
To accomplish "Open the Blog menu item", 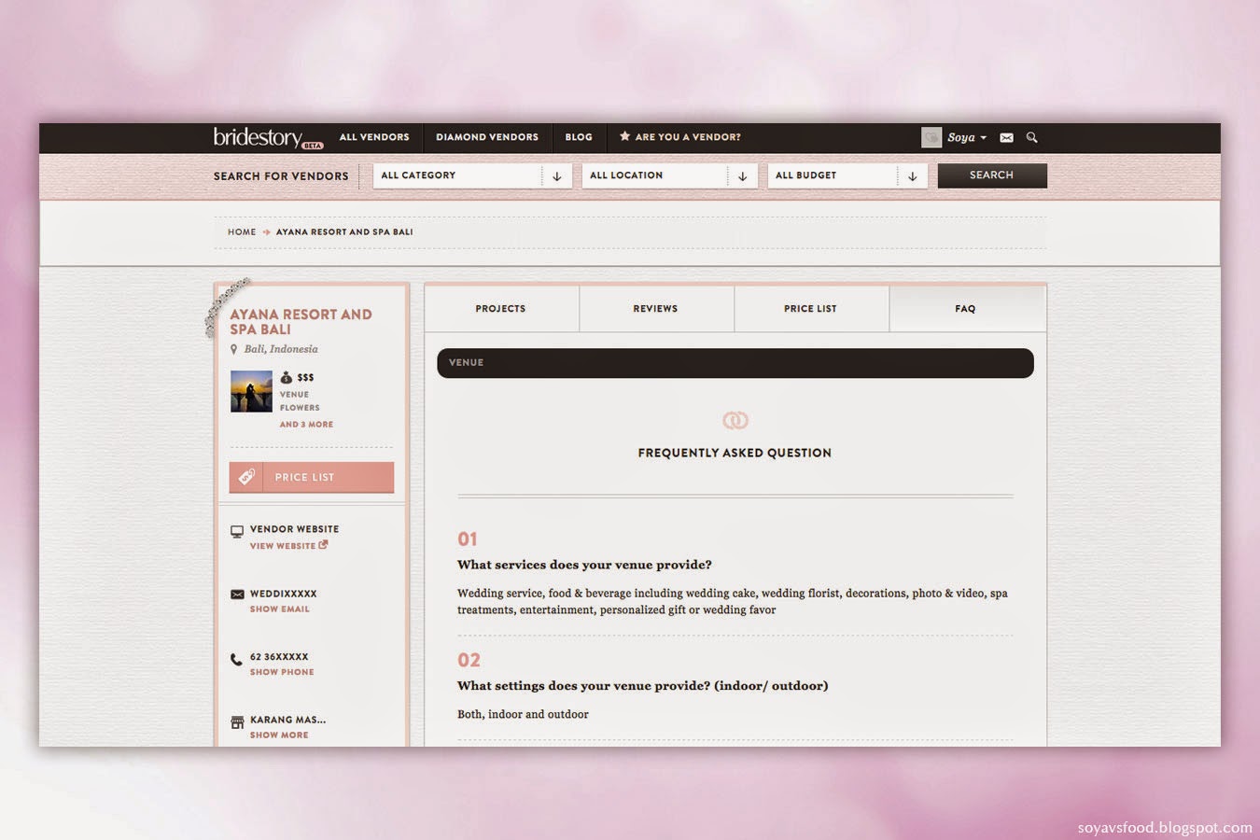I will click(x=579, y=137).
